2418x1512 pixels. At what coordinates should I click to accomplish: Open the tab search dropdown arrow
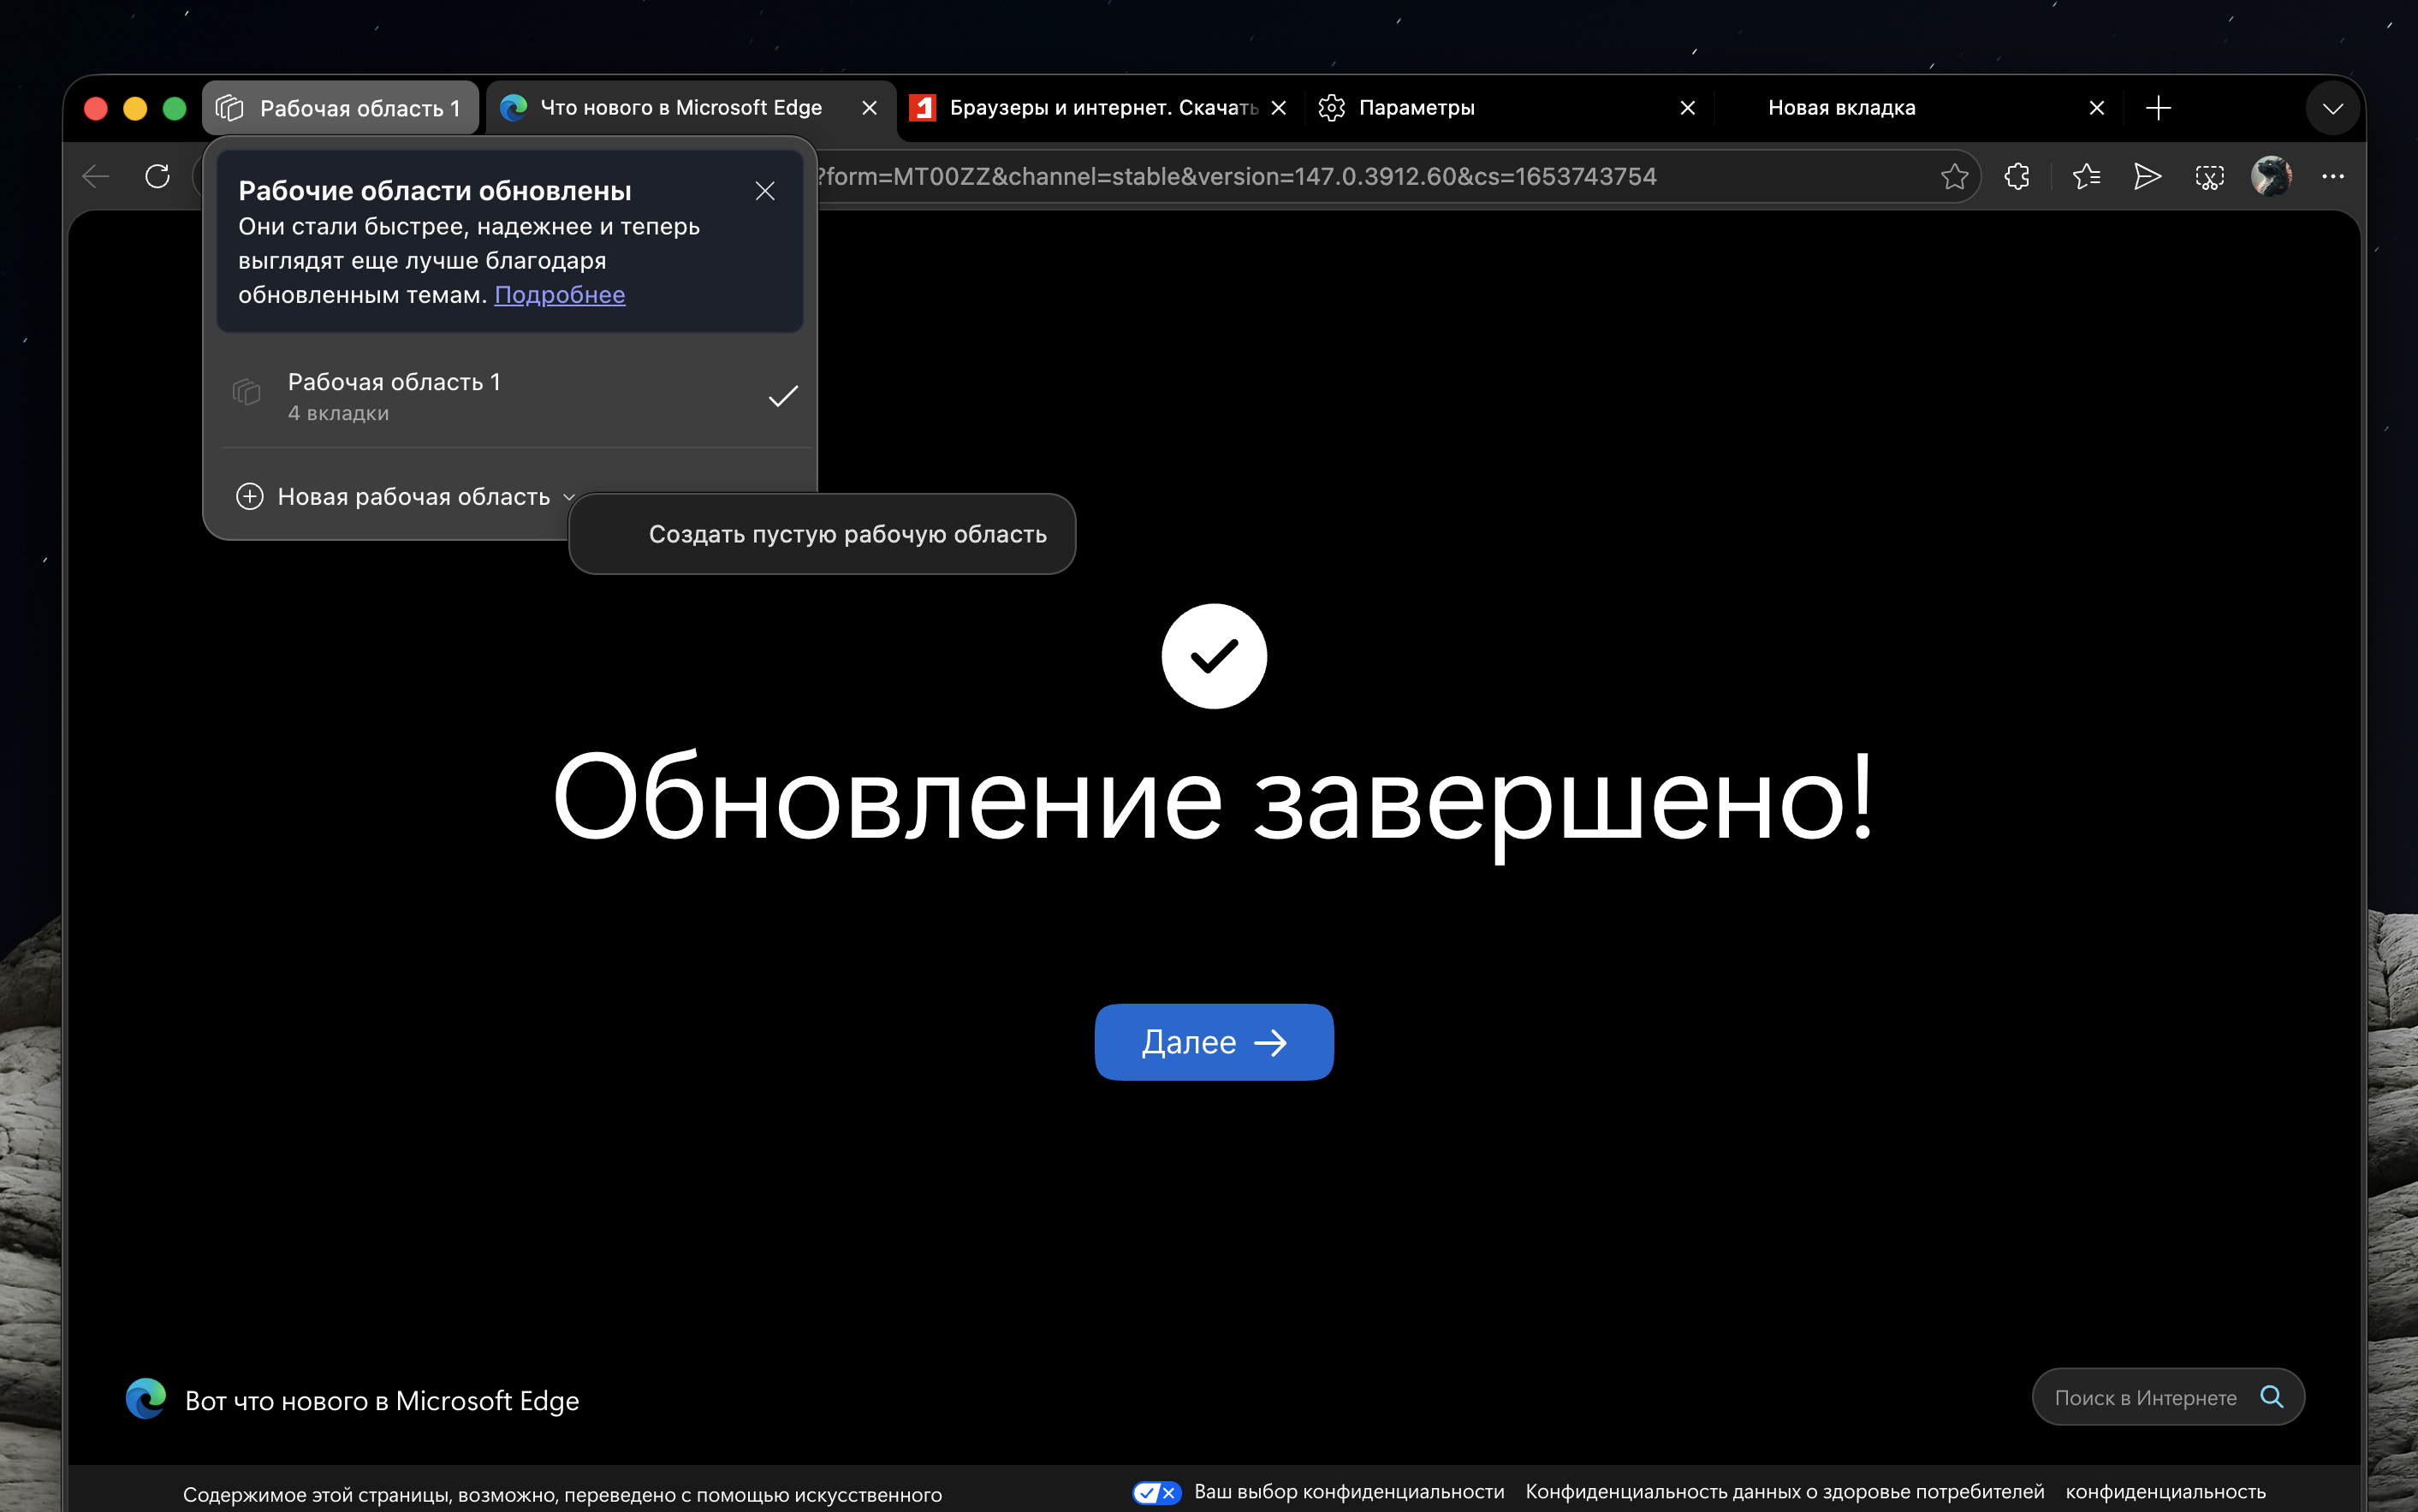pos(2332,108)
